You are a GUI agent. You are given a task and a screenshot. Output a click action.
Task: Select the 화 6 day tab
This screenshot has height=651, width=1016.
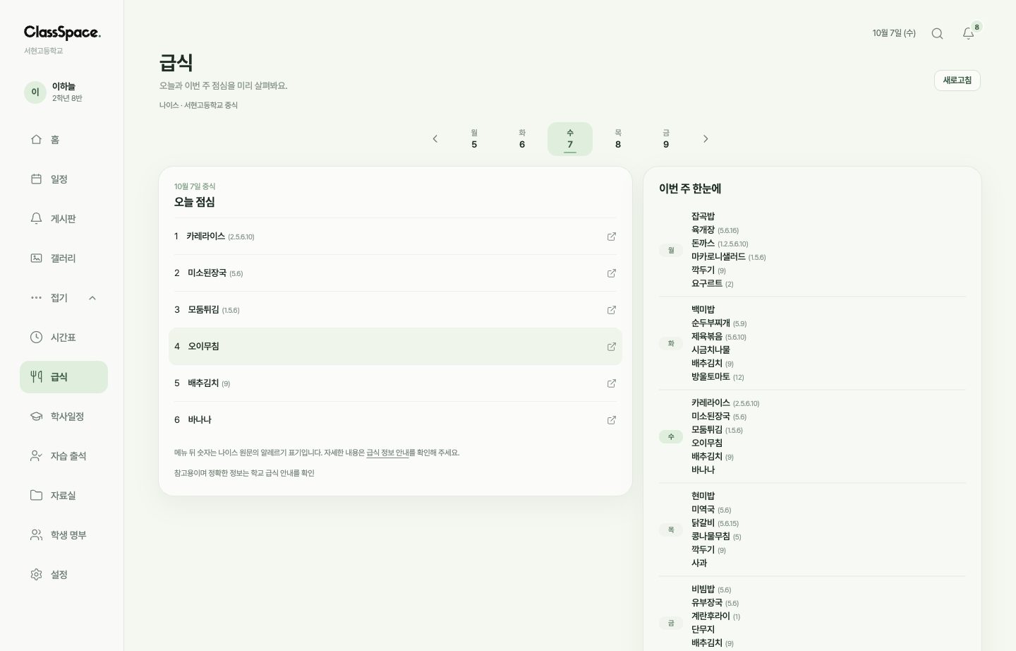522,139
